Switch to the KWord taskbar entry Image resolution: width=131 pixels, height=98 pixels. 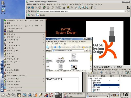(x=74, y=96)
